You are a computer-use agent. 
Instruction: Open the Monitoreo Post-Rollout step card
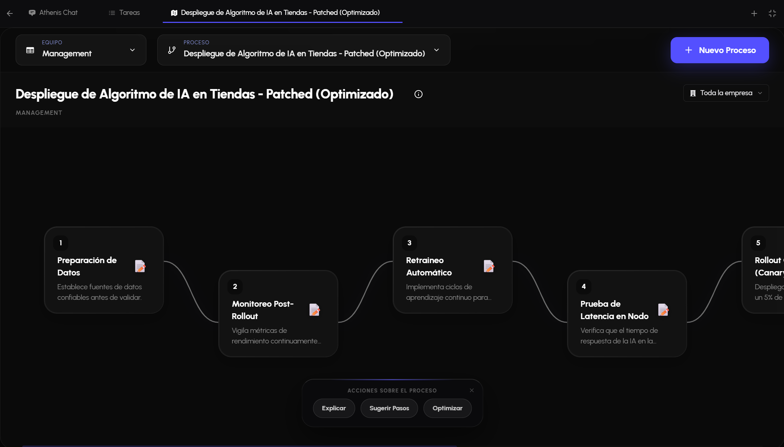pyautogui.click(x=278, y=314)
